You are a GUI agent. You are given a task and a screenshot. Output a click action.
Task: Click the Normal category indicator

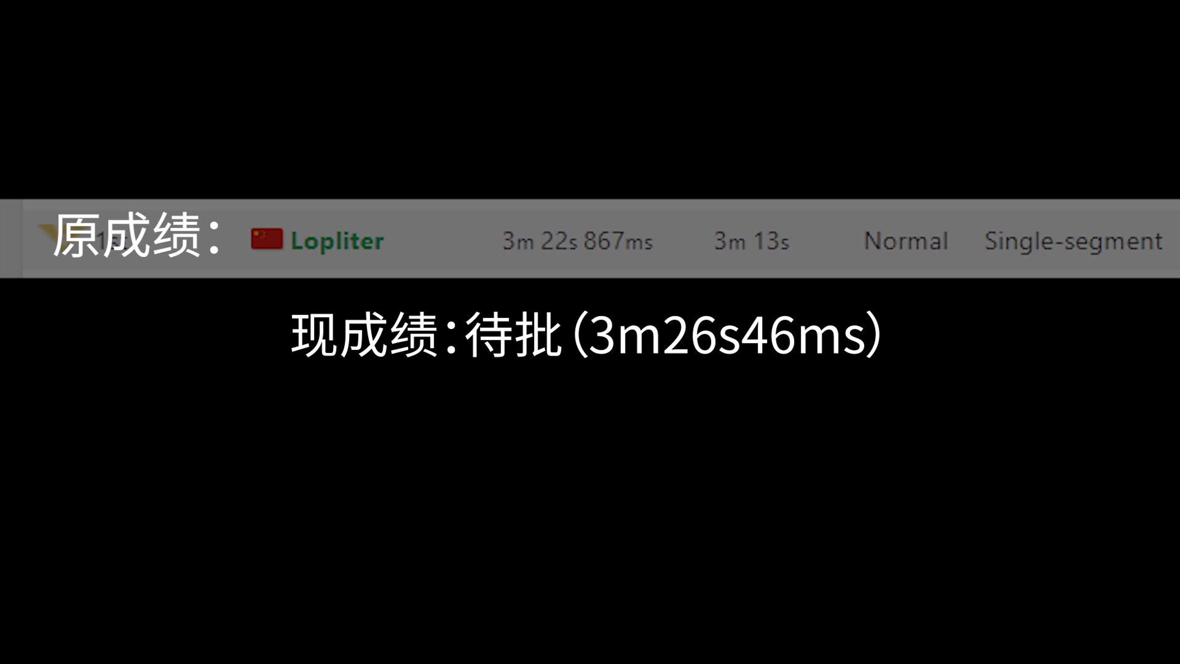(903, 240)
